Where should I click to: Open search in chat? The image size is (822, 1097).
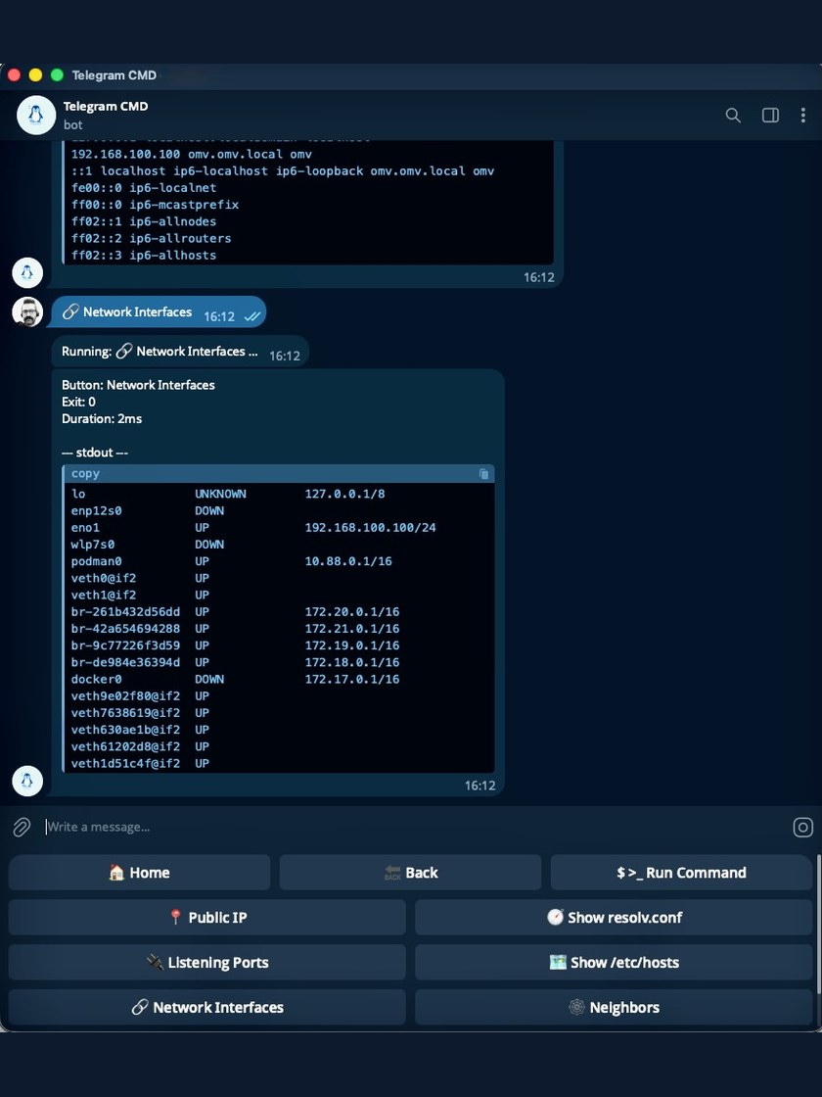[x=733, y=115]
